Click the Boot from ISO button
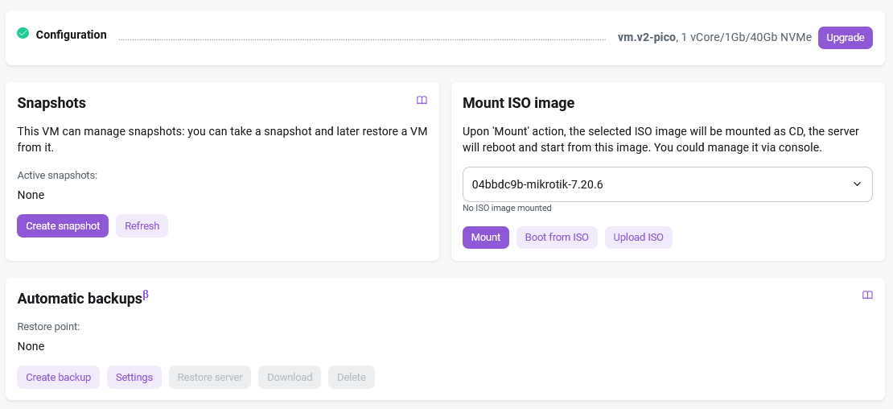The width and height of the screenshot is (893, 409). (x=557, y=238)
